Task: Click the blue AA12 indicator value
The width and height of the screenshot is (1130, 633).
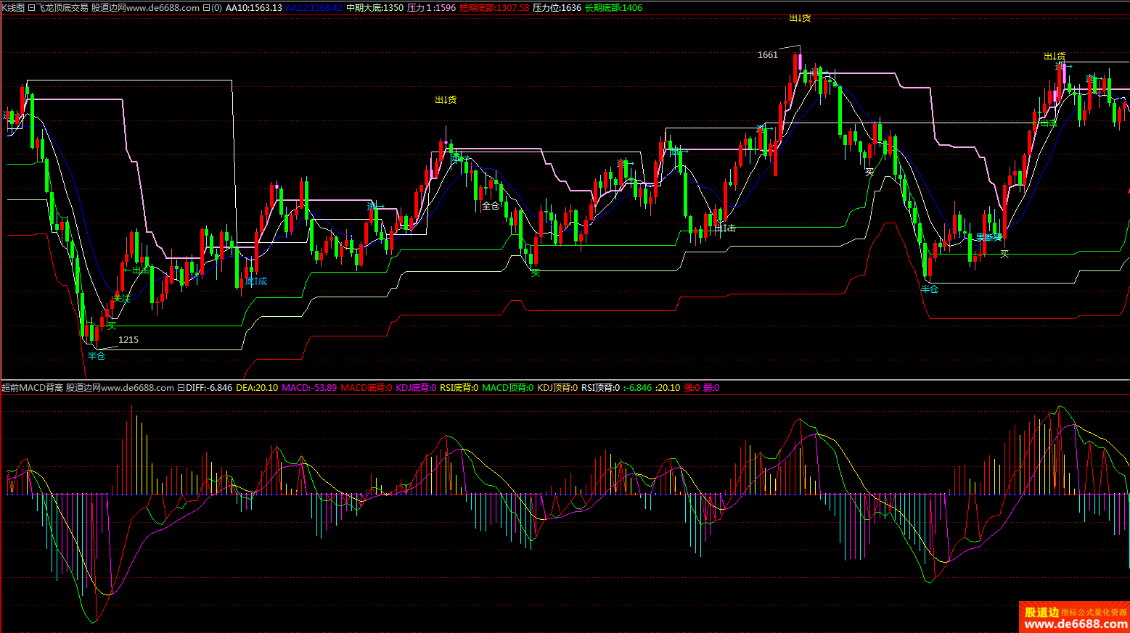Action: [x=314, y=8]
